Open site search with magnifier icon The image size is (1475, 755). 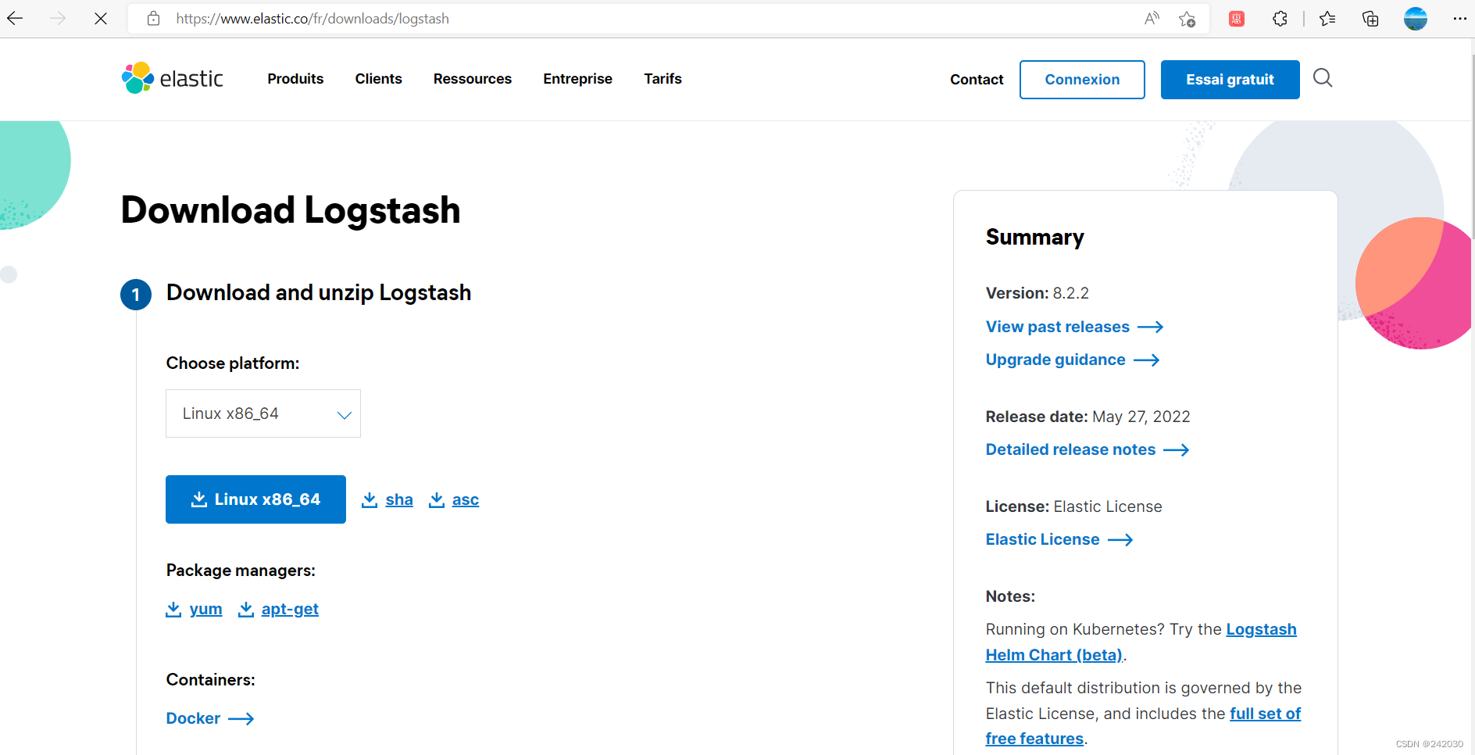point(1323,78)
